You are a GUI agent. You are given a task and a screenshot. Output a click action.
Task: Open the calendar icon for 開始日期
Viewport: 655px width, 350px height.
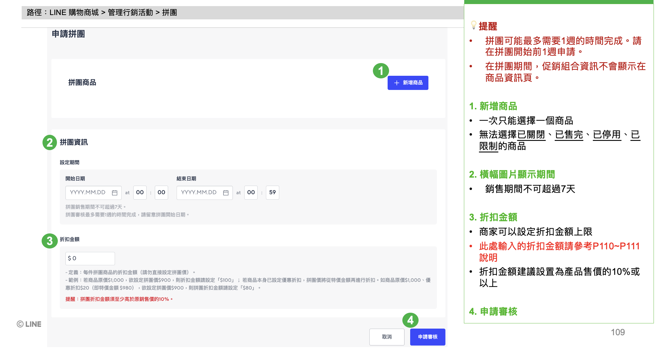114,193
